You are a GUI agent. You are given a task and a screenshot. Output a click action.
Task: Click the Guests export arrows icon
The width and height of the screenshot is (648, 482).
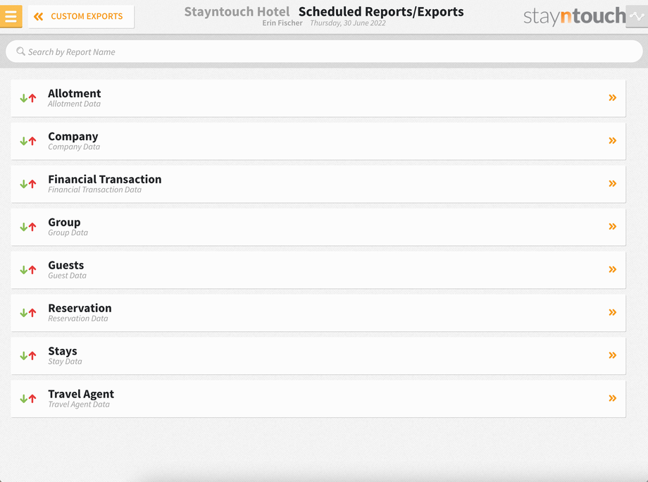tap(28, 270)
